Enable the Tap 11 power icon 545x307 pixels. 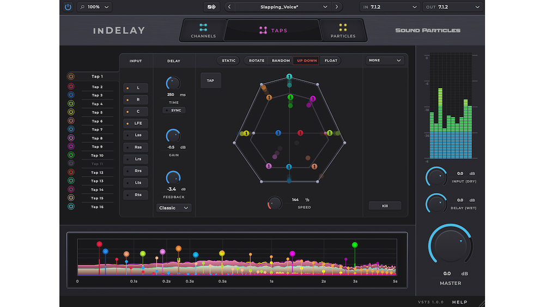click(x=71, y=164)
